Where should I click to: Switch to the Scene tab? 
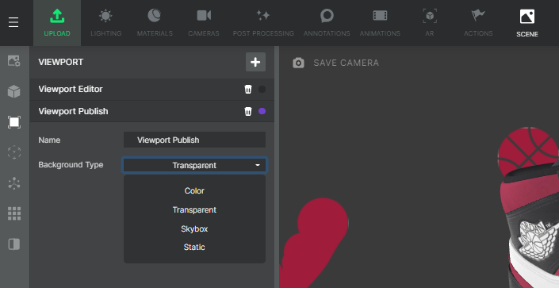click(x=527, y=23)
